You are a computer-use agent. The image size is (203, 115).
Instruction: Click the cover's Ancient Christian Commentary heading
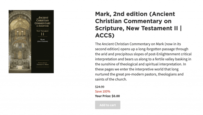[x=43, y=22]
